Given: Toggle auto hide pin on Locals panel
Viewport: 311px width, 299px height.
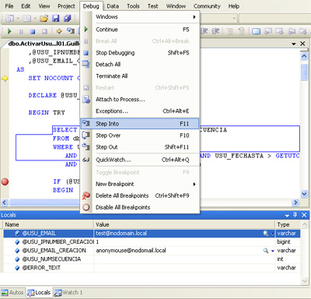Looking at the screenshot, I should 295,215.
